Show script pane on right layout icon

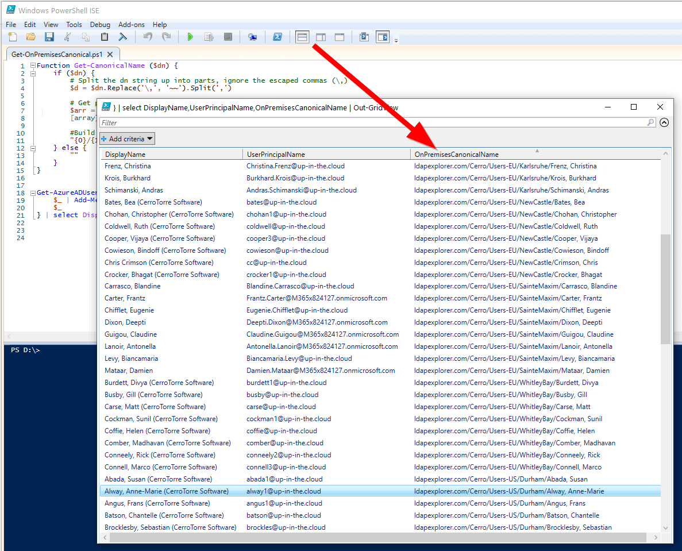[321, 37]
